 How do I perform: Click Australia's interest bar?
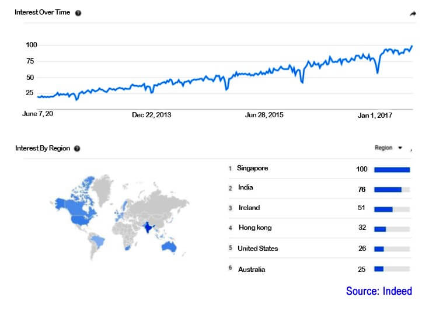point(392,269)
